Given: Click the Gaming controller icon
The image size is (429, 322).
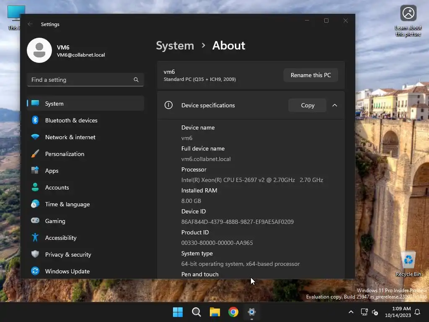Looking at the screenshot, I should 35,221.
